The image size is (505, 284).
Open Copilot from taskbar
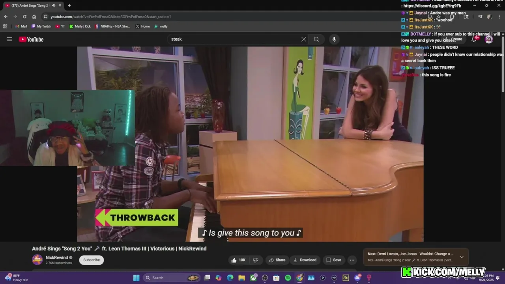(219, 278)
